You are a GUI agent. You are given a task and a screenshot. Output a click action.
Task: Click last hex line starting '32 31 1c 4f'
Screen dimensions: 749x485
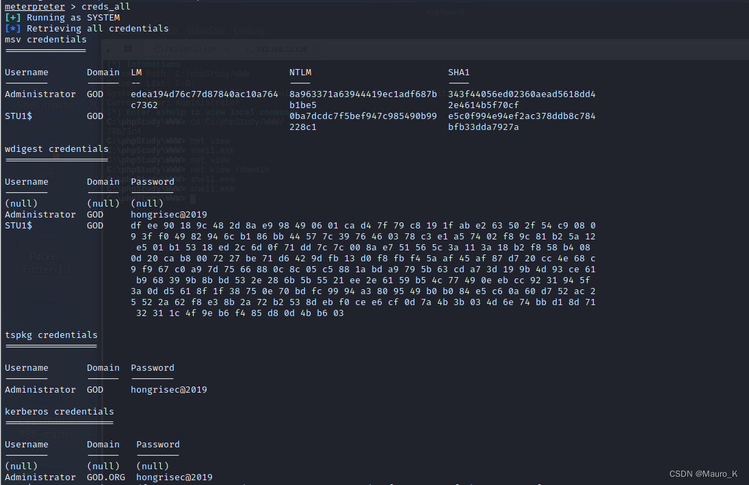click(240, 313)
